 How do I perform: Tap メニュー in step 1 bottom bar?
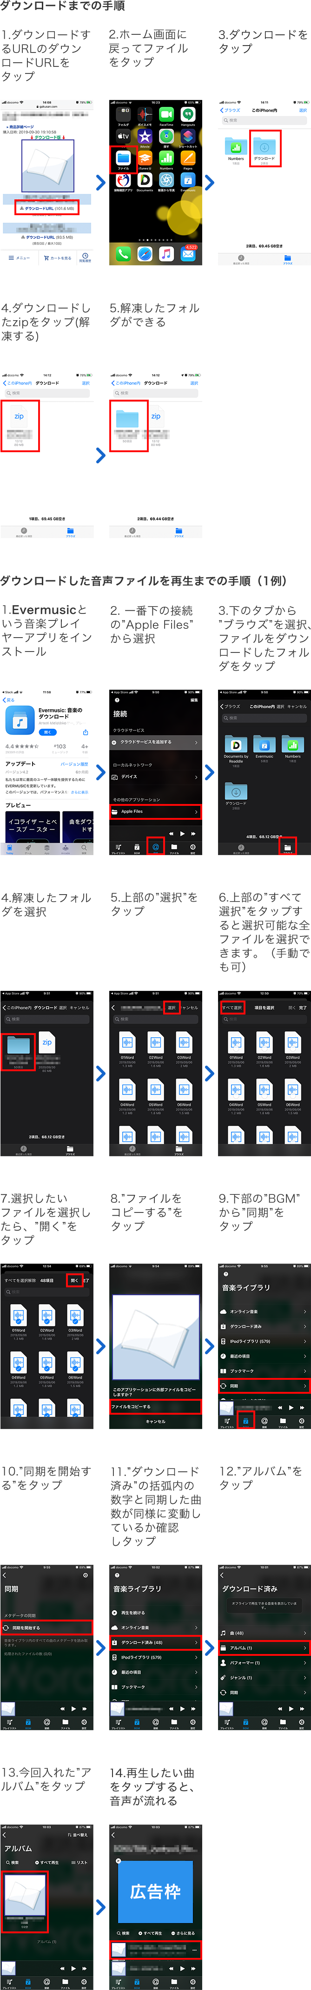tap(20, 257)
